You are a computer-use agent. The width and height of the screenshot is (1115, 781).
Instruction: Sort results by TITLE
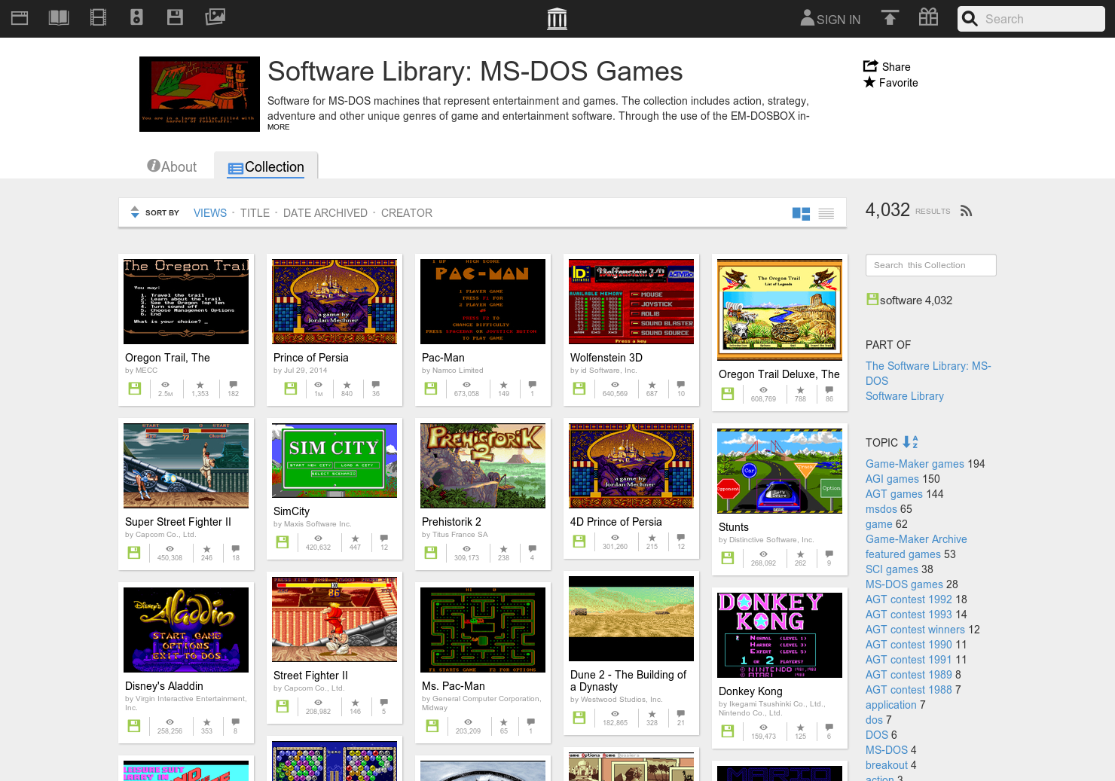click(255, 213)
